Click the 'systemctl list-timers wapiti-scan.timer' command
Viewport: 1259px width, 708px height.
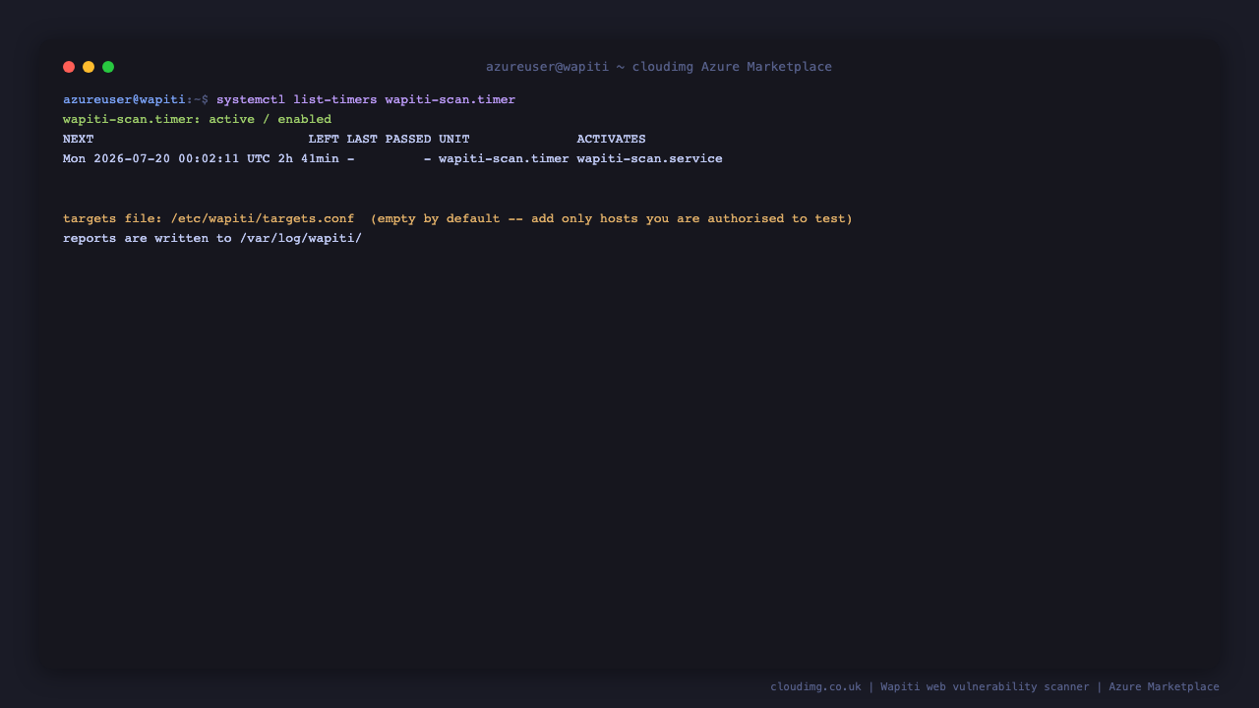[x=366, y=100]
